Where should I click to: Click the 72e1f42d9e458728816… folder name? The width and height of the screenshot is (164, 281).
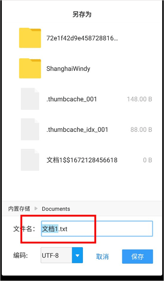82,38
